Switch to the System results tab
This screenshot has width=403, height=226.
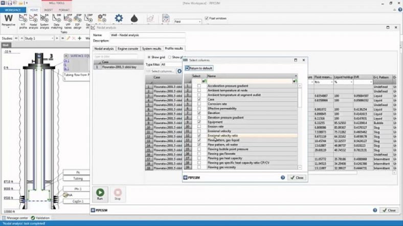click(x=152, y=49)
